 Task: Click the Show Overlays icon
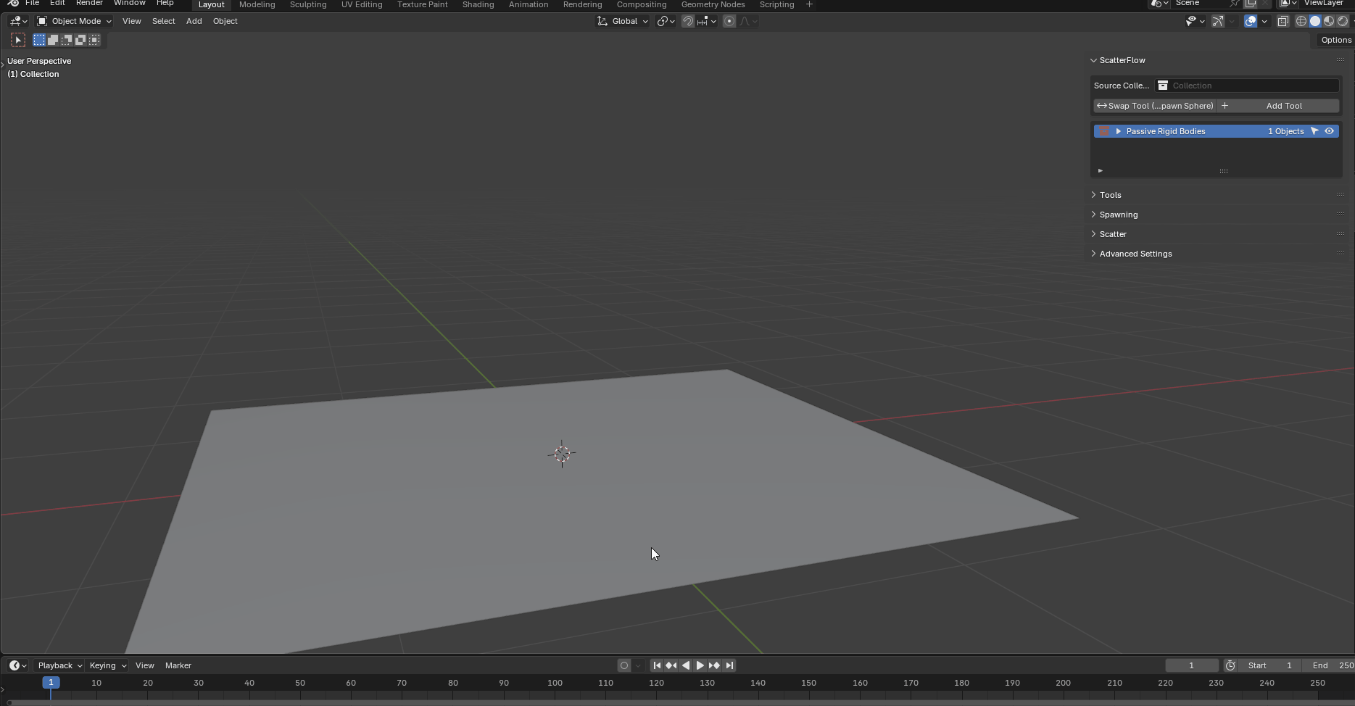tap(1249, 21)
